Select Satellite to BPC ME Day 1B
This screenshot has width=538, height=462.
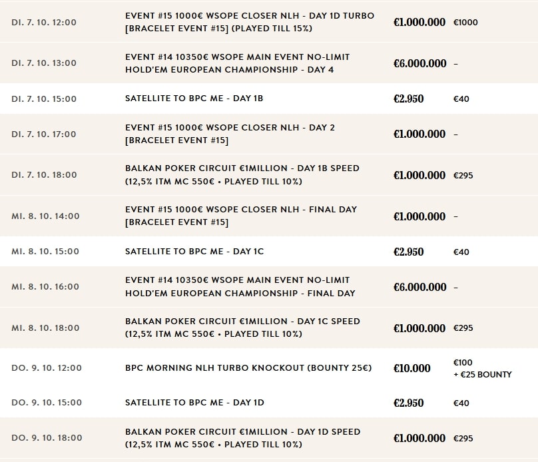[x=194, y=99]
